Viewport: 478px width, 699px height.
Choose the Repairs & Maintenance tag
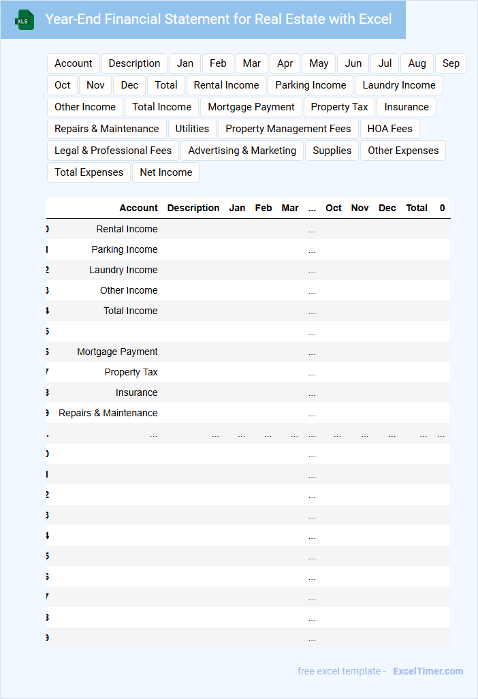pyautogui.click(x=107, y=129)
